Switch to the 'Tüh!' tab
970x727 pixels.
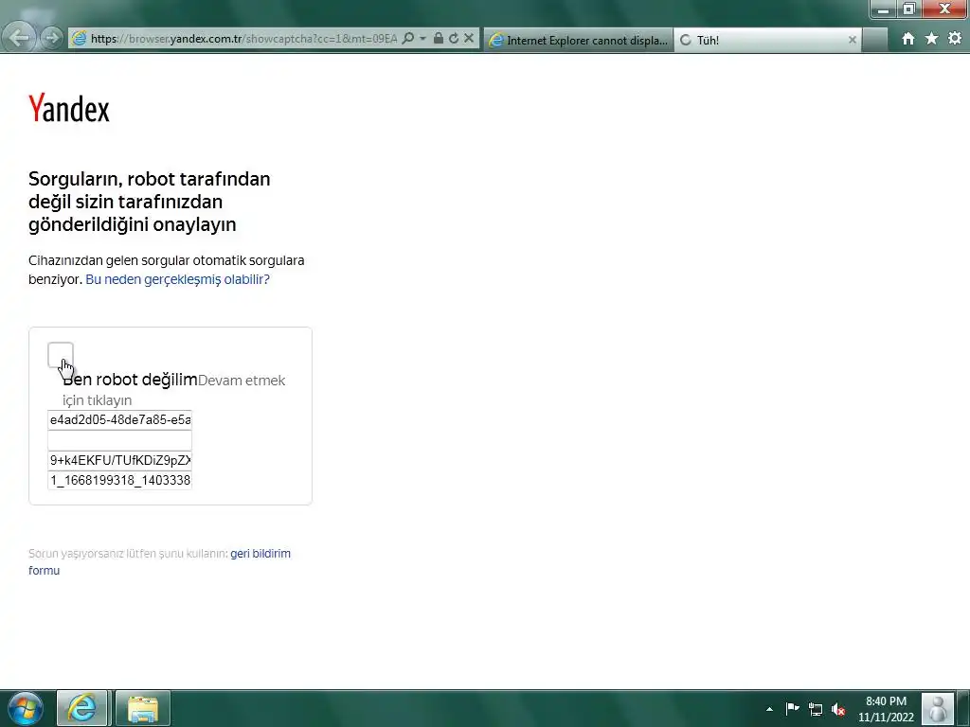pos(767,40)
